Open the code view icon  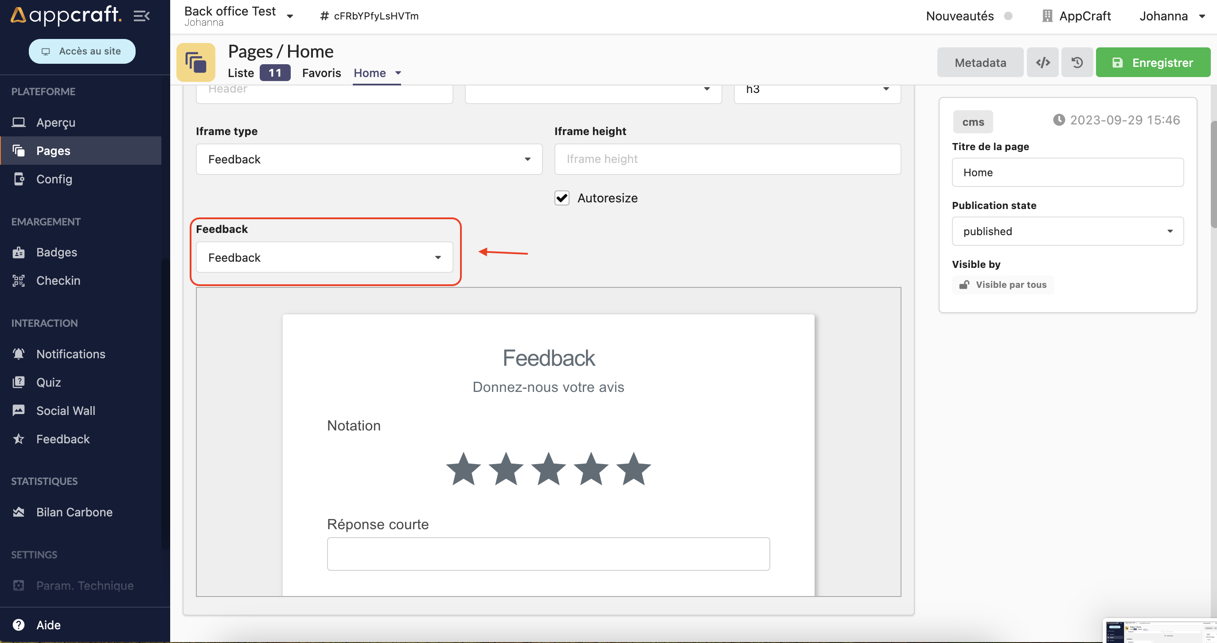(1043, 62)
